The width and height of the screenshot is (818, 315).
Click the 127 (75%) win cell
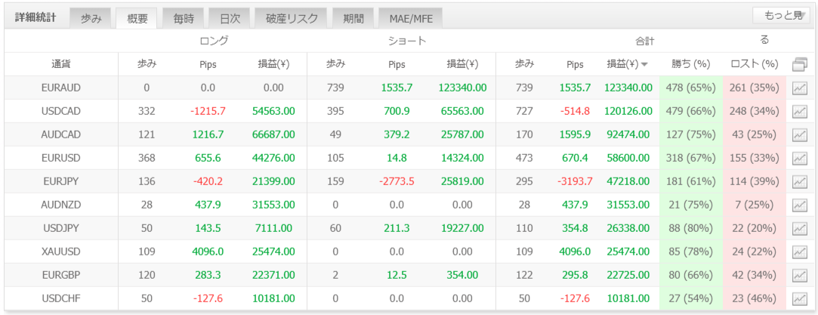691,134
